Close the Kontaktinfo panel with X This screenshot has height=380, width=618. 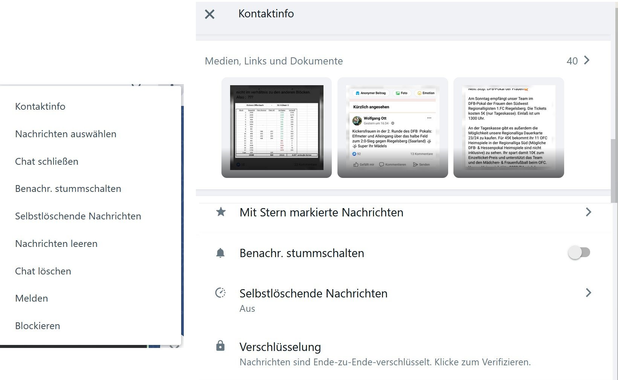click(x=209, y=14)
